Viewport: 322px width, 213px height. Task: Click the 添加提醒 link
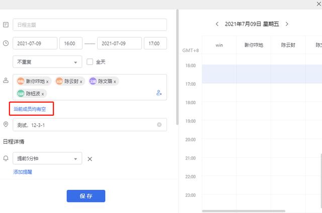(x=23, y=172)
